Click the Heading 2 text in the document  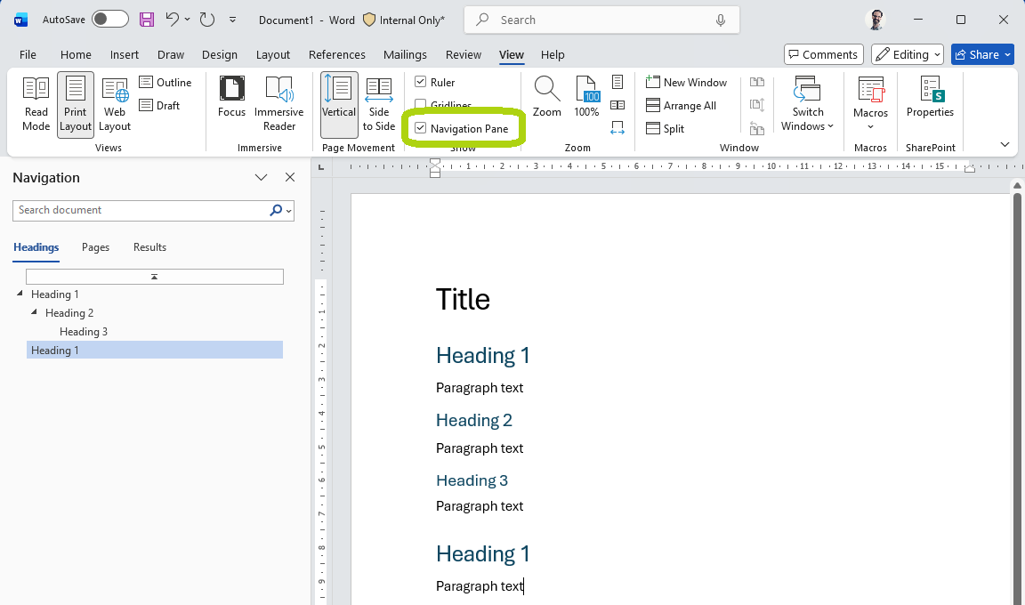click(x=474, y=420)
